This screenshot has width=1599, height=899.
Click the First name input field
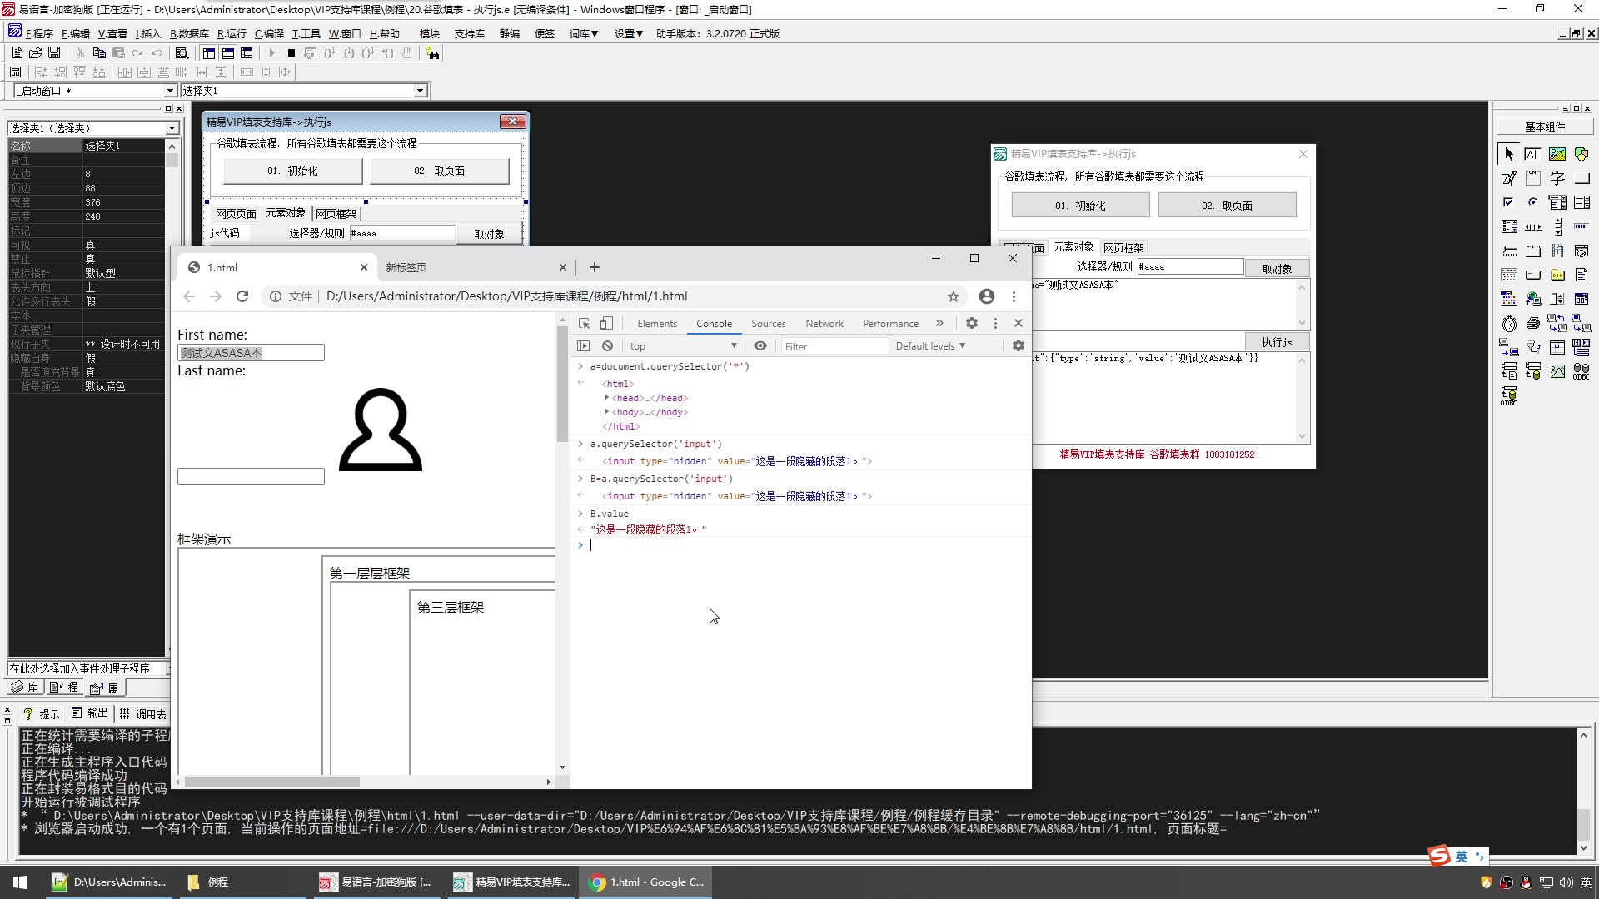tap(251, 353)
